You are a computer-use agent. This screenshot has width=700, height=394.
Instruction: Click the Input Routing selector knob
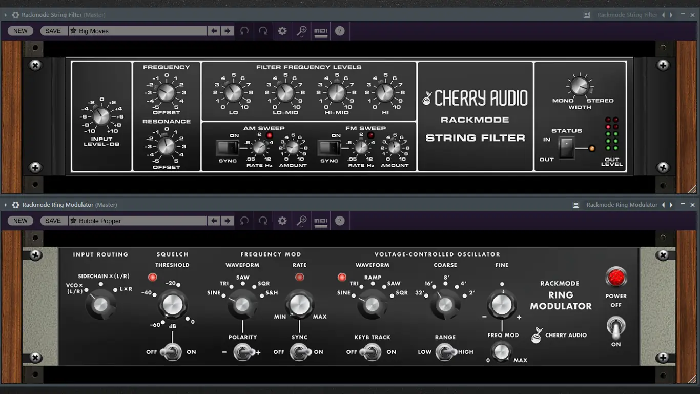101,305
